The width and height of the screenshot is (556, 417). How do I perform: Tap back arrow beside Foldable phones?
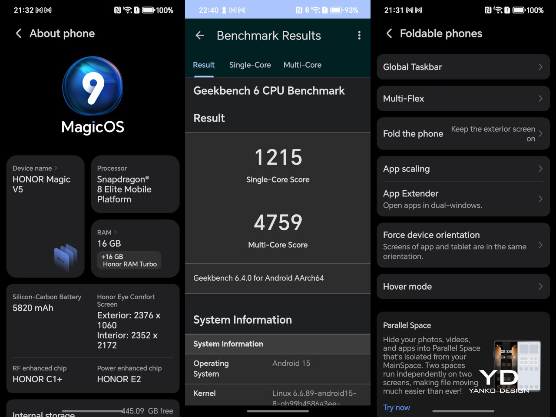(389, 33)
